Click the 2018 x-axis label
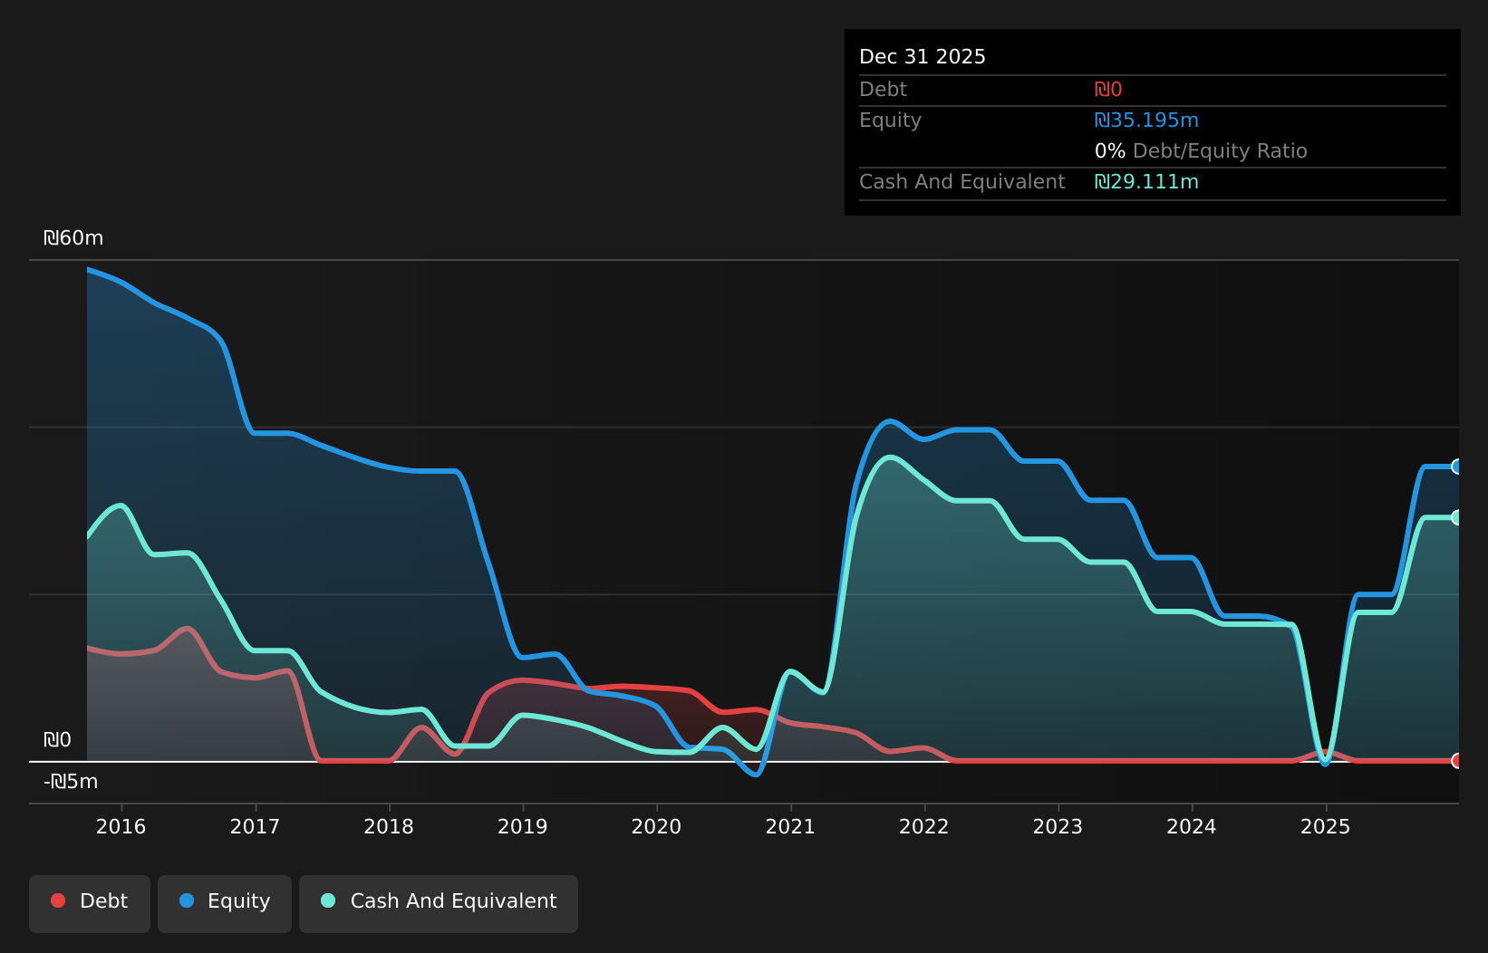 click(389, 826)
